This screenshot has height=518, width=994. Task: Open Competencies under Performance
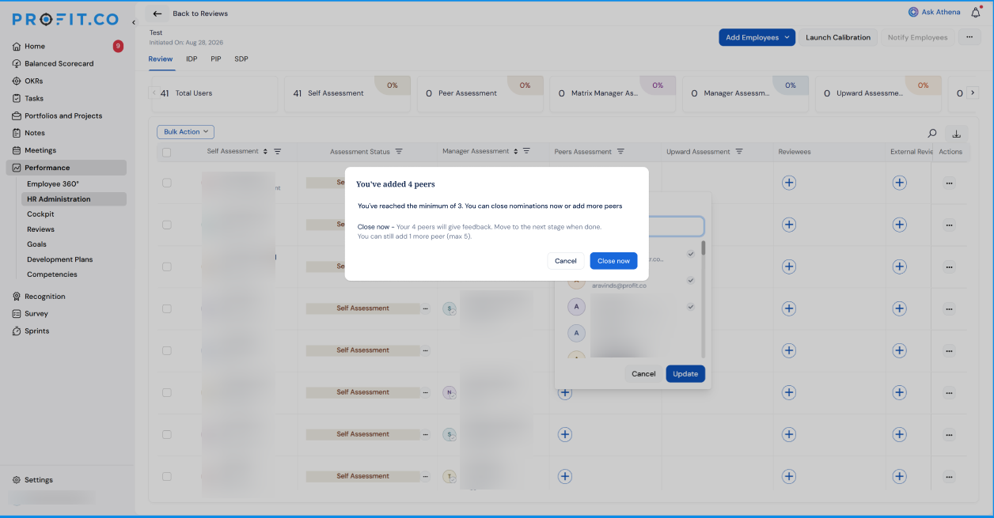tap(52, 274)
